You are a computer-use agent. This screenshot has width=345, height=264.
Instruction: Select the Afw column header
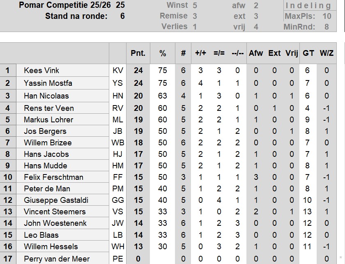(256, 53)
